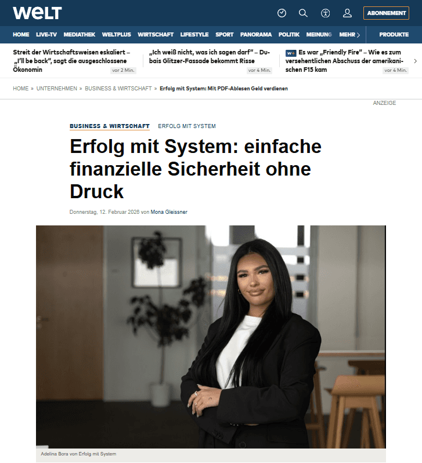This screenshot has width=422, height=463.
Task: Open the user account icon
Action: pyautogui.click(x=347, y=13)
